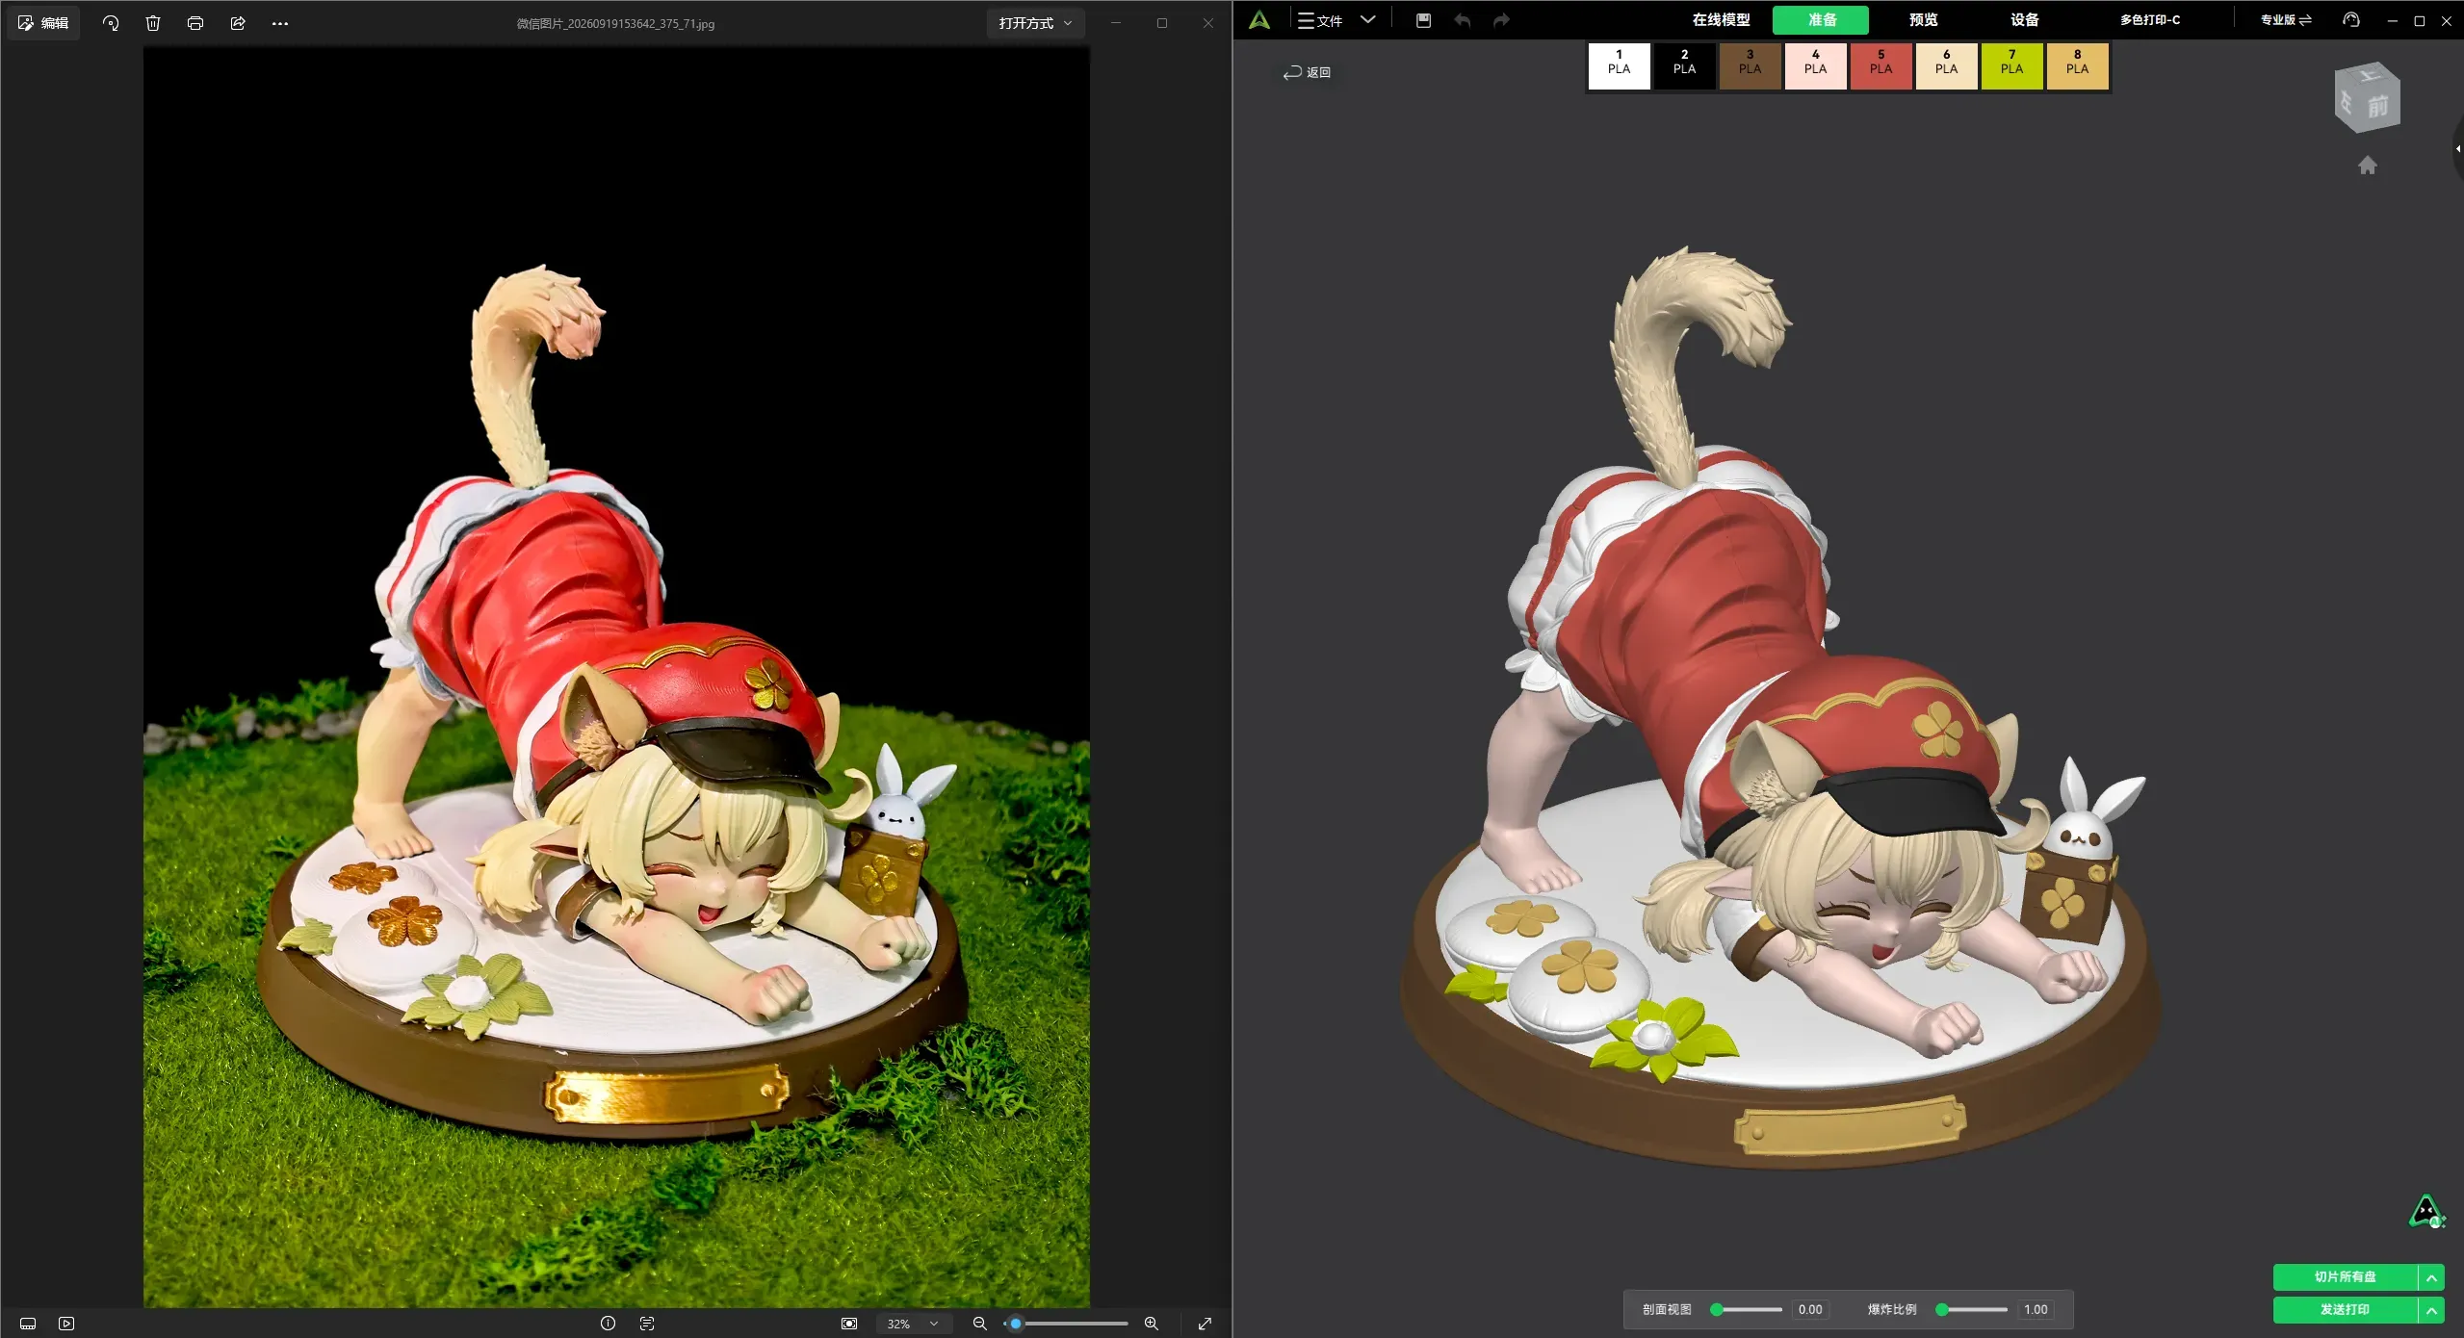Switch to the 设备 tab
2464x1338 pixels.
click(2024, 20)
